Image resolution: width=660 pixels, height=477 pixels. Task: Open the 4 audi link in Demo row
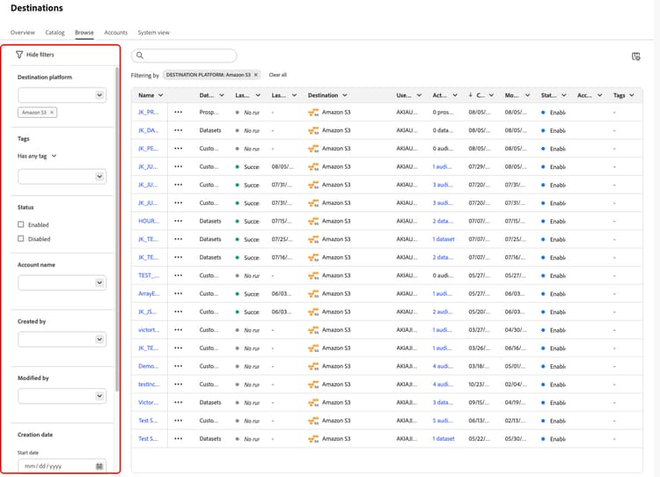443,366
